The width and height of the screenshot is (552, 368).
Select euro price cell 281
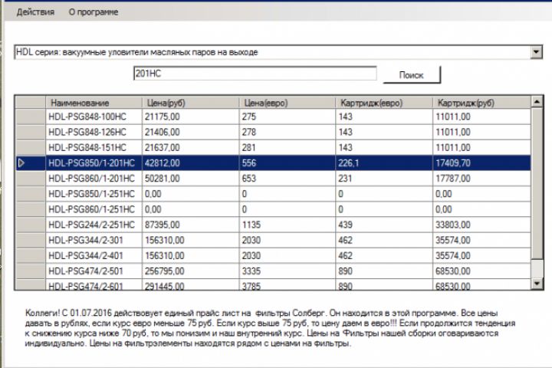click(287, 147)
